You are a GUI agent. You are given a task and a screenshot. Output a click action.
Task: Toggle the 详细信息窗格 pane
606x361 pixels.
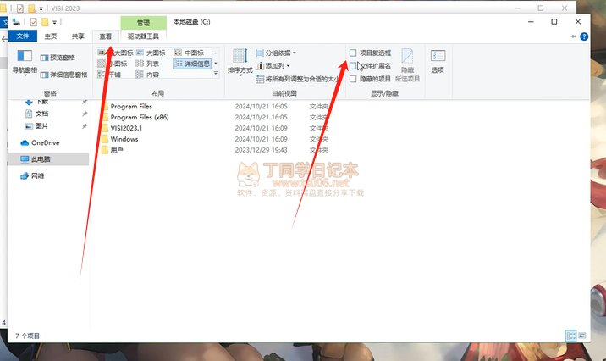(x=63, y=75)
